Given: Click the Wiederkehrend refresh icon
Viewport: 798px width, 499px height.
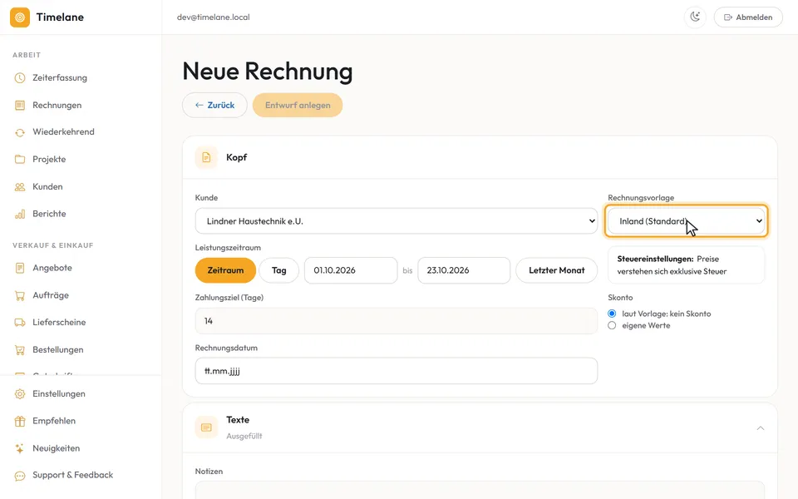Looking at the screenshot, I should [20, 132].
